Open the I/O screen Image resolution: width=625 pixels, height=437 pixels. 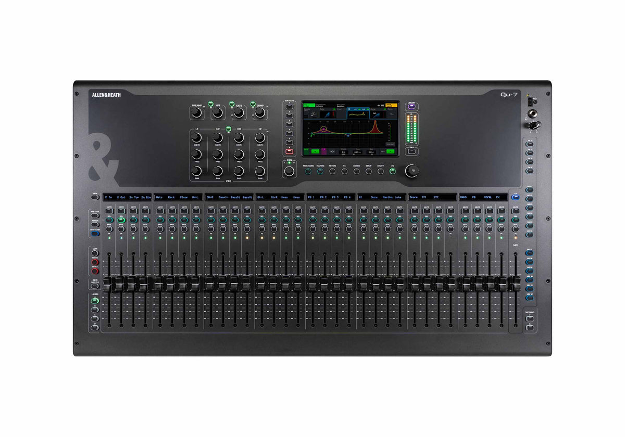(393, 171)
